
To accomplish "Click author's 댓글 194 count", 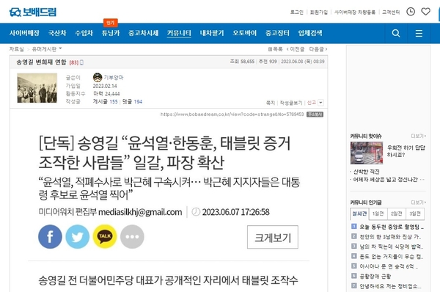I will tap(132, 102).
